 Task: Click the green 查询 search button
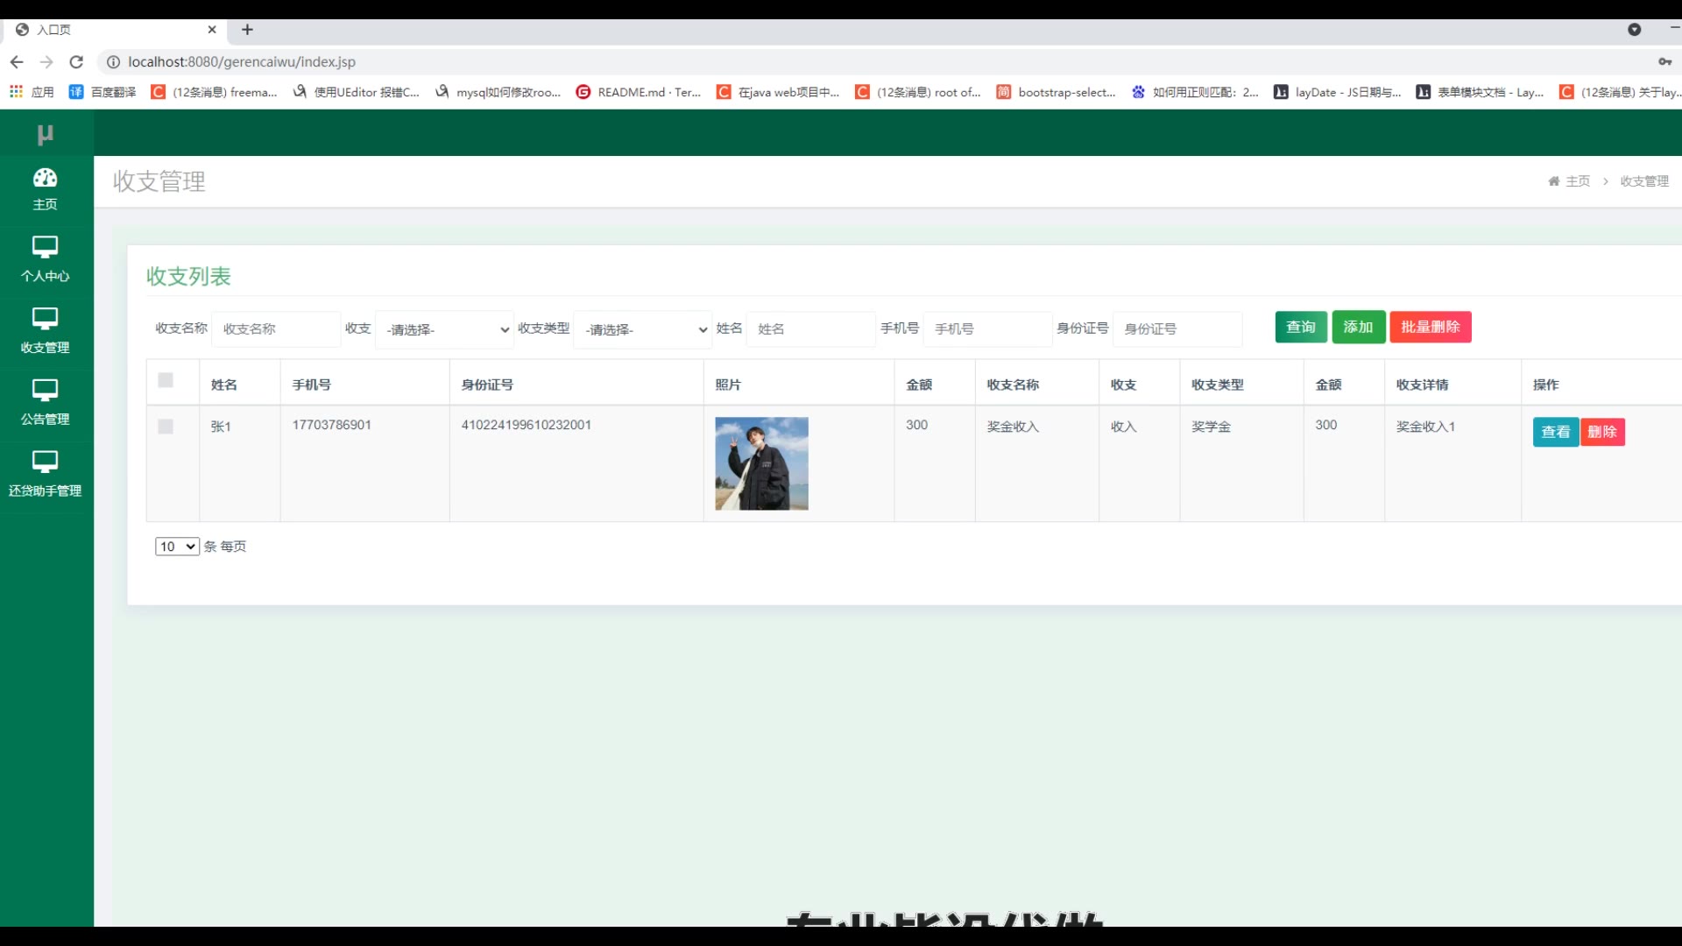pyautogui.click(x=1301, y=328)
